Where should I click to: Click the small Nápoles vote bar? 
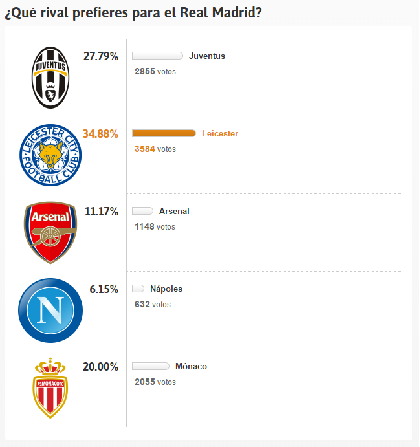tap(138, 289)
